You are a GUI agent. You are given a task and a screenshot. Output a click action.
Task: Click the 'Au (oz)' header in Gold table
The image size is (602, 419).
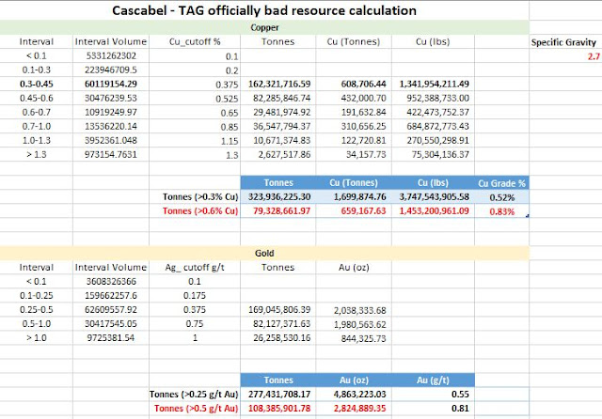tap(354, 267)
